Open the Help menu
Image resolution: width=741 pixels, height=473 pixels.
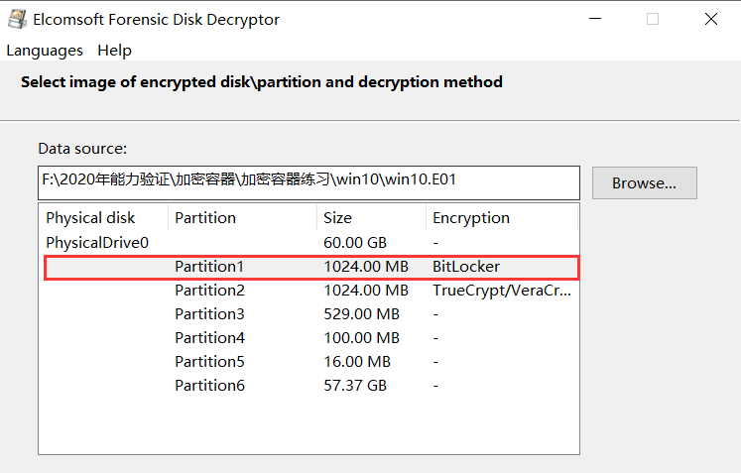click(114, 51)
